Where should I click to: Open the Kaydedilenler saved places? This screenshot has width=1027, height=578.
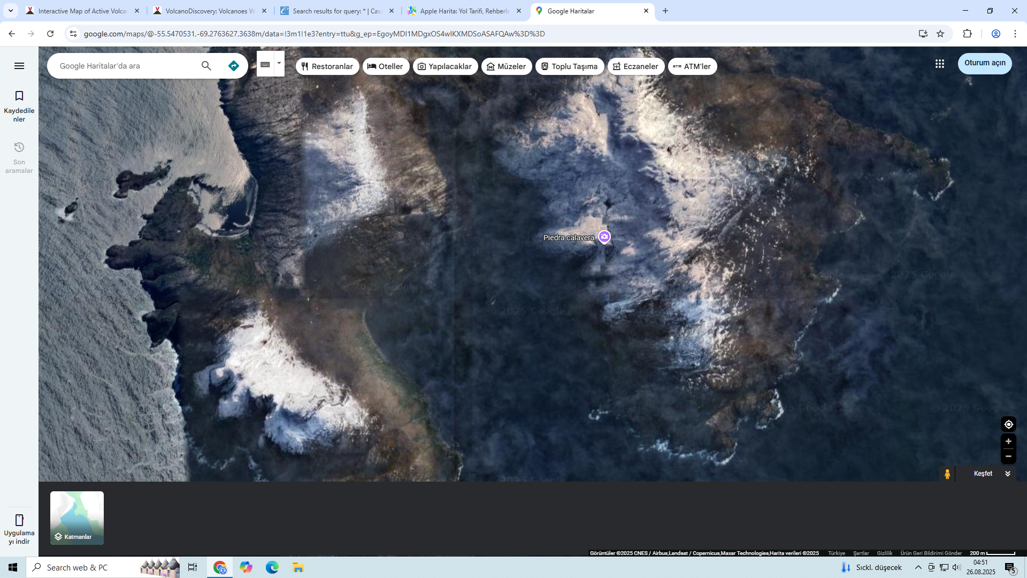[19, 106]
